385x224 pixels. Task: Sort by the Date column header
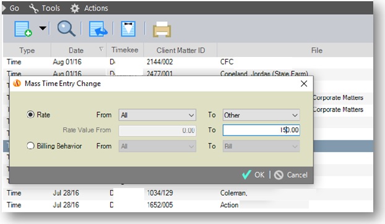76,50
